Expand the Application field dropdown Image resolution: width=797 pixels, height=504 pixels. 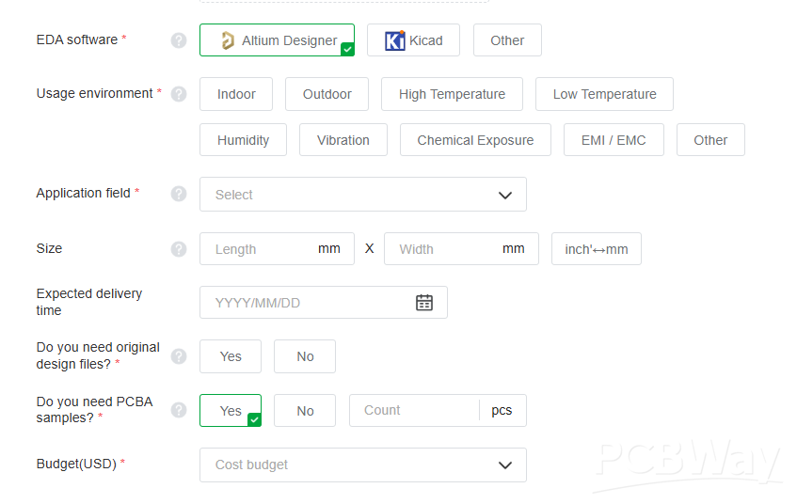click(x=362, y=195)
